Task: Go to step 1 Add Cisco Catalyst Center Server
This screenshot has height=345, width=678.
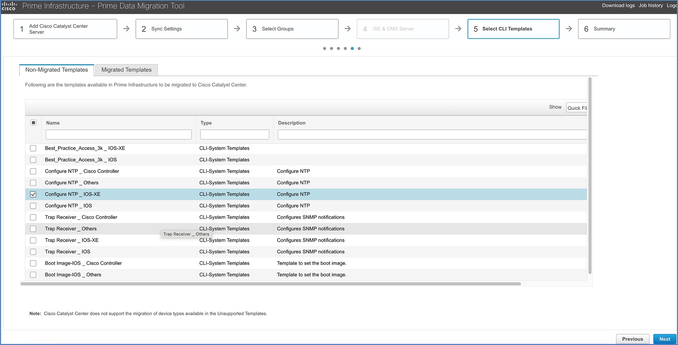Action: (x=65, y=29)
